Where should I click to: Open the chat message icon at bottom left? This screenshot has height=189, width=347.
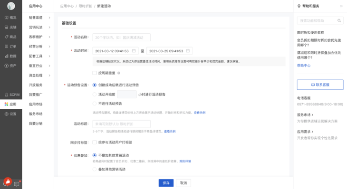(17, 184)
